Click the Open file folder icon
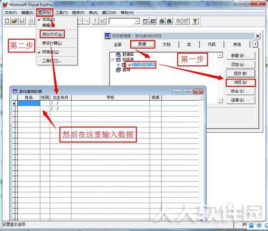The width and height of the screenshot is (268, 231). 14,21
